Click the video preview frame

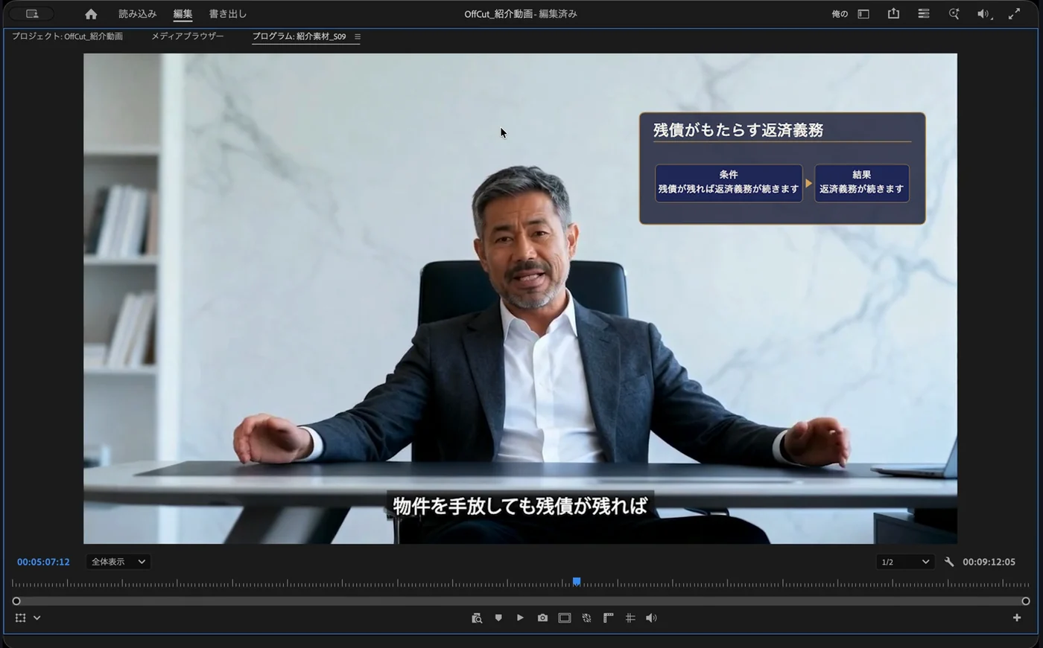520,298
